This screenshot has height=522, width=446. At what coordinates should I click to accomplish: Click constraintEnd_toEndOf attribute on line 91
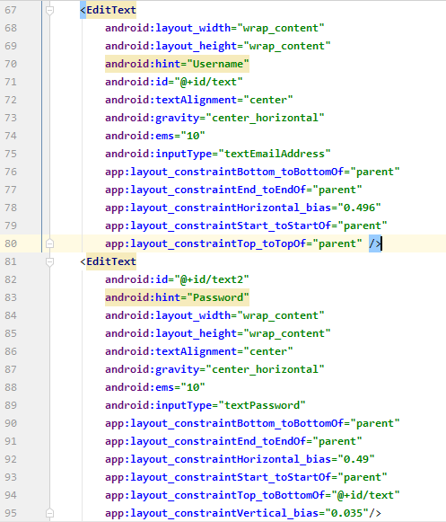pyautogui.click(x=206, y=441)
